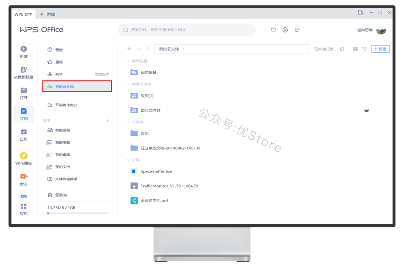Select file name SpaceSniffer.exe
Image resolution: width=404 pixels, height=267 pixels.
[x=156, y=171]
